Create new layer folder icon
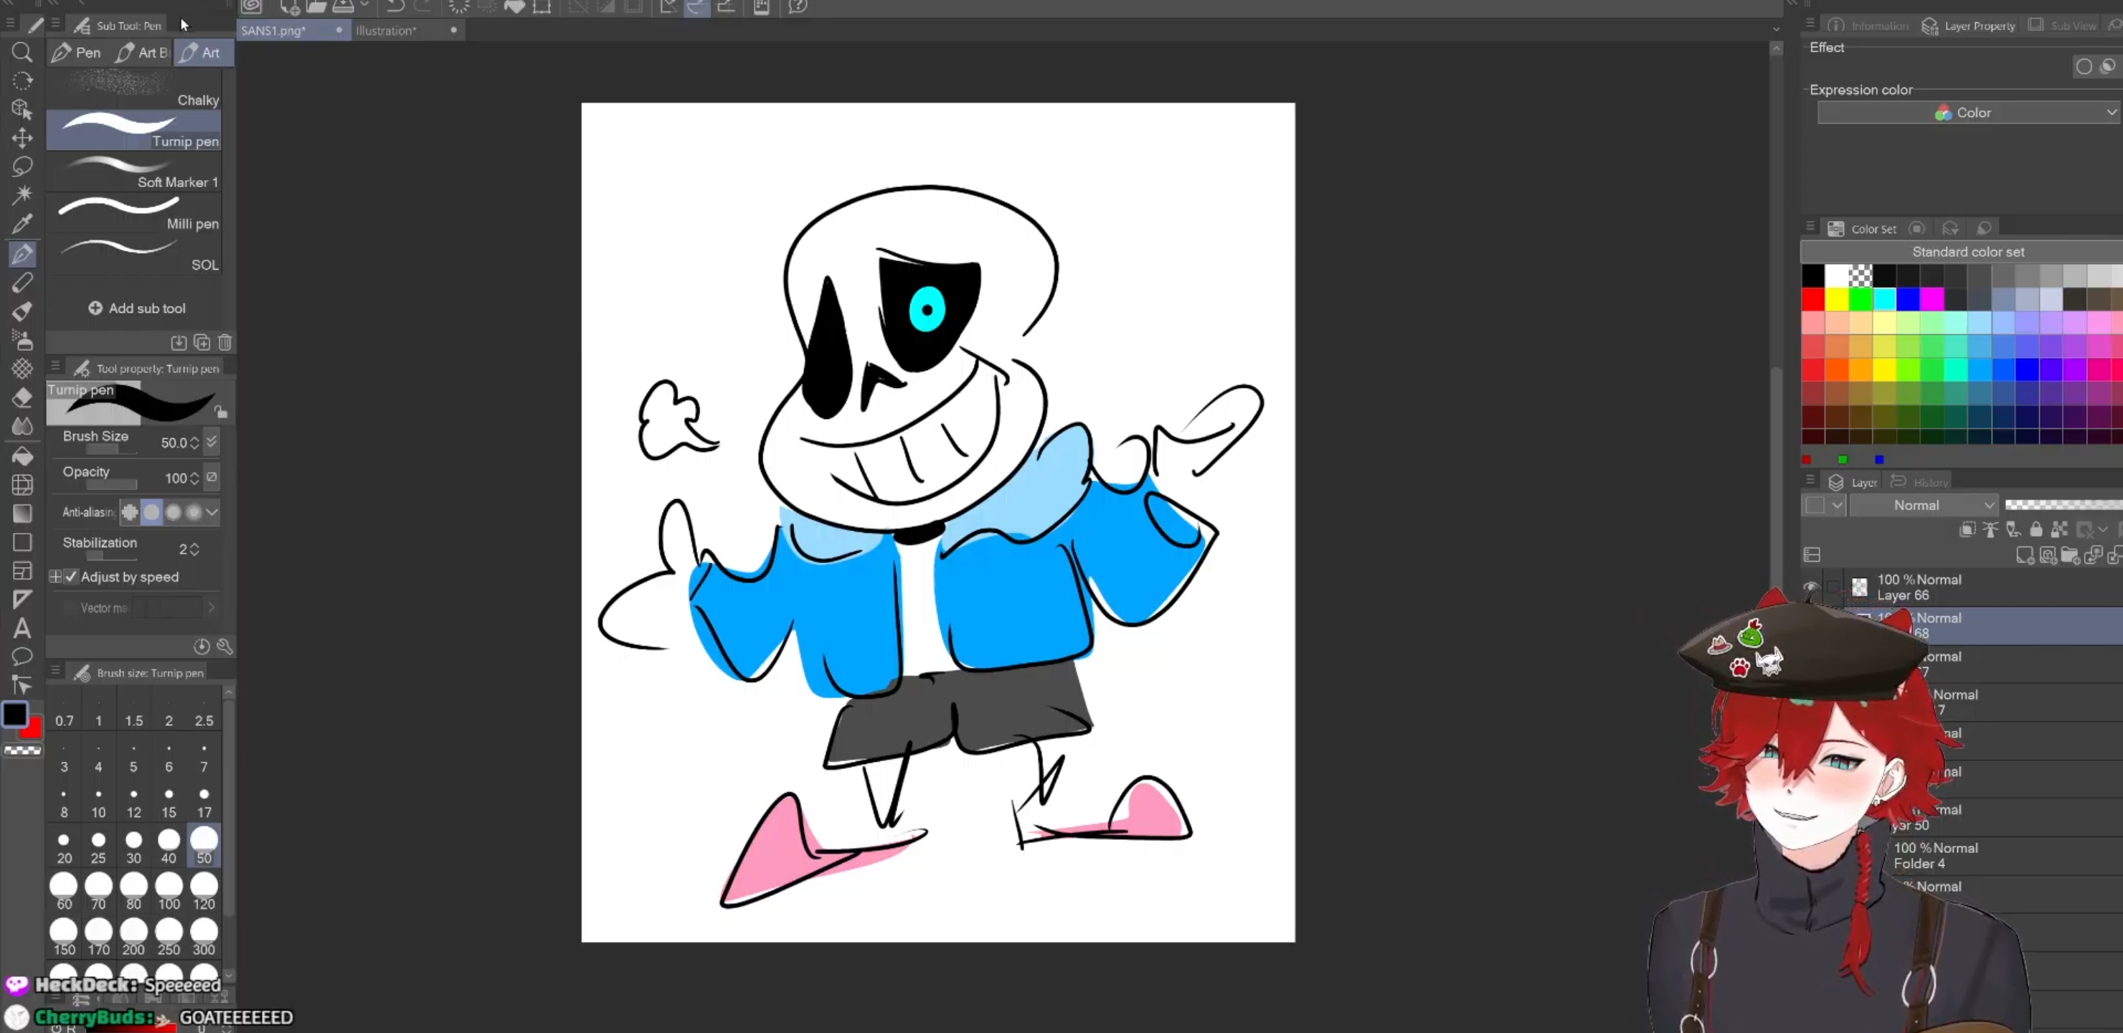The width and height of the screenshot is (2123, 1033). [2071, 556]
